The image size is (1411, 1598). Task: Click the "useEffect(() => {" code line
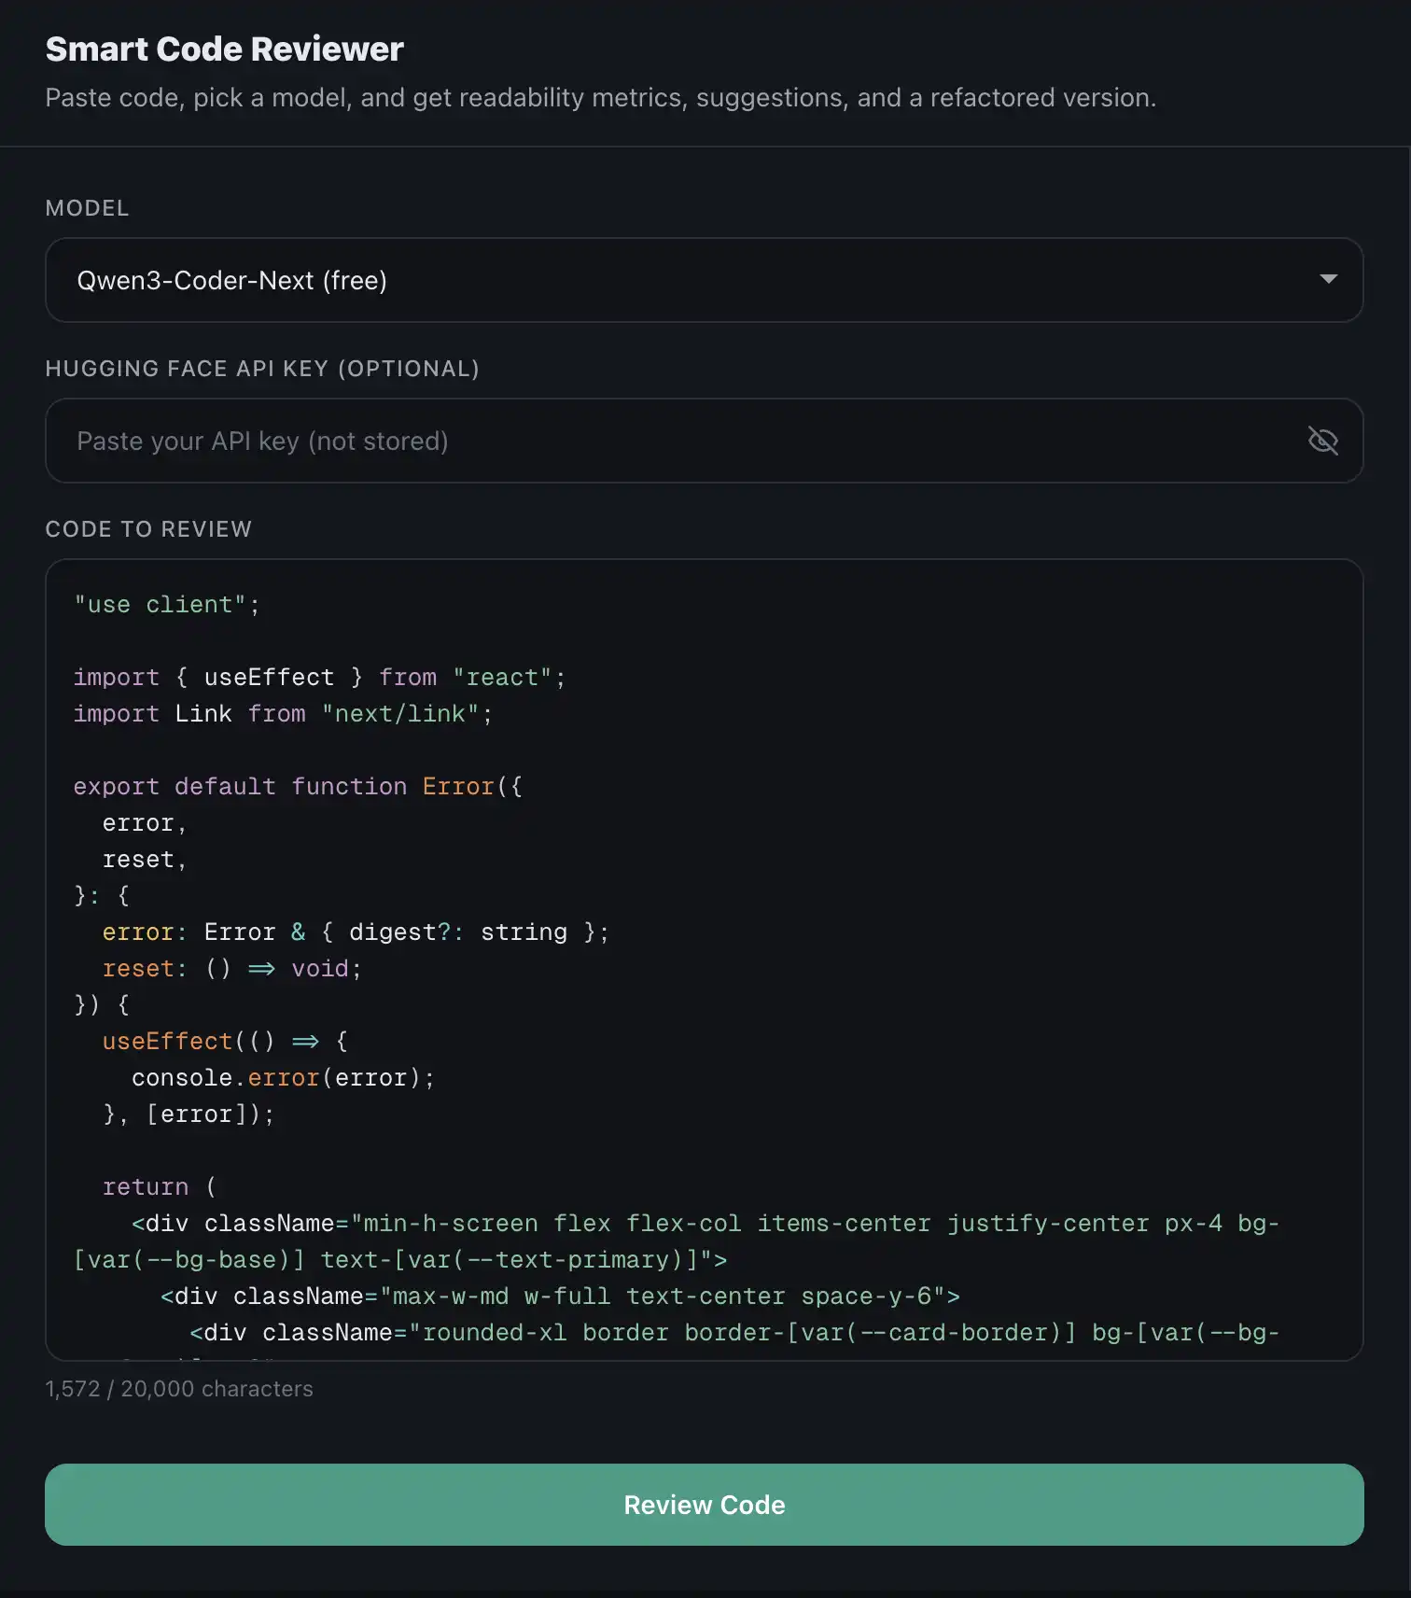225,1042
